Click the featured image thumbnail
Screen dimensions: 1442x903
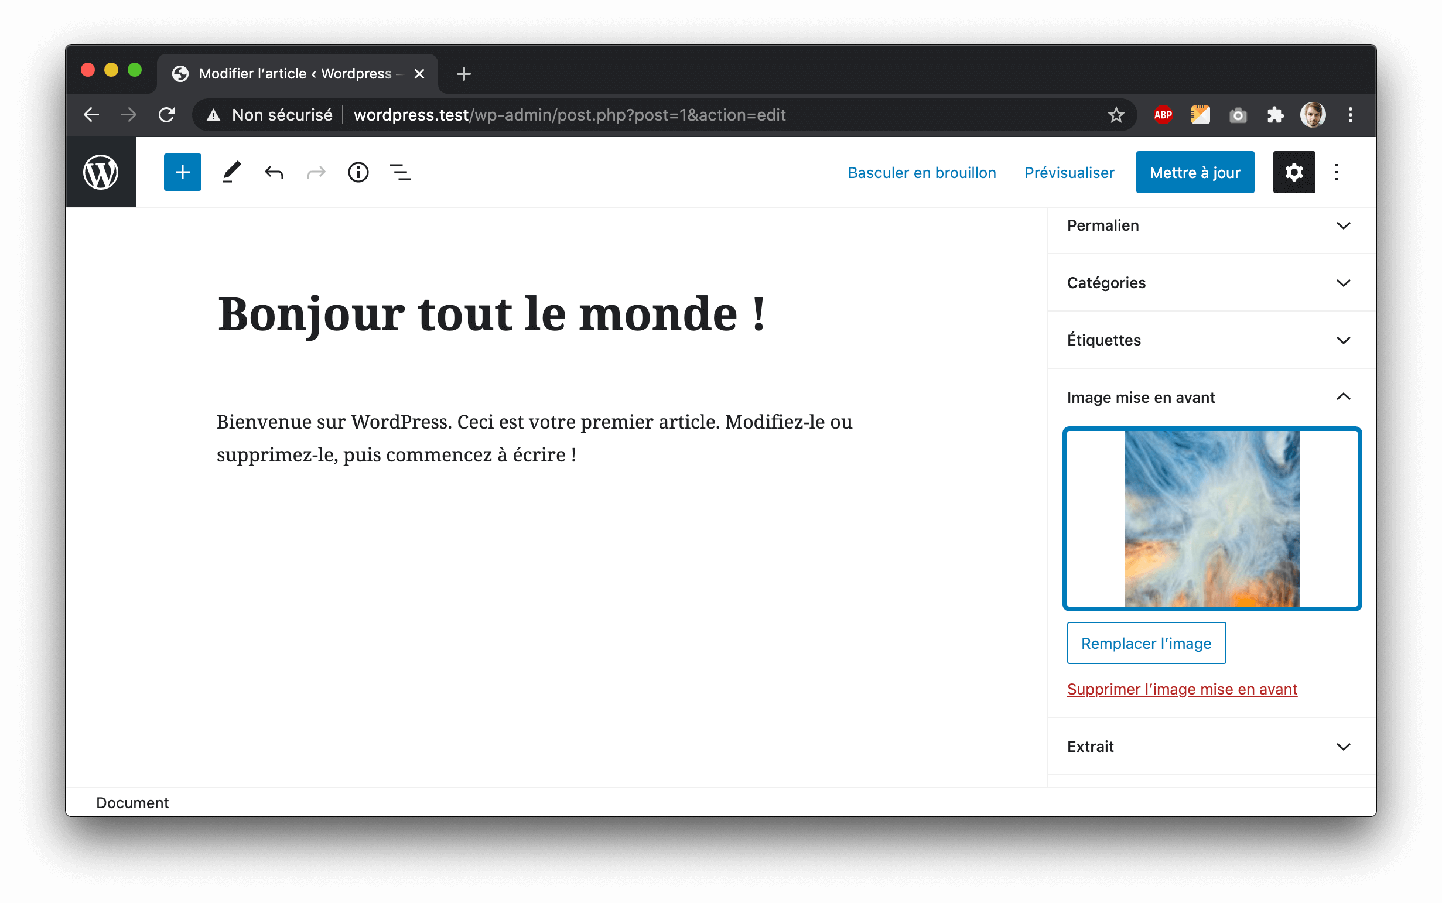point(1212,518)
